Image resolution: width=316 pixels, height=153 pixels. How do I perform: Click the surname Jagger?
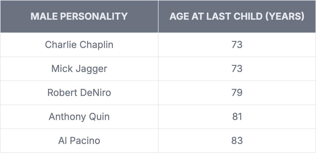pyautogui.click(x=91, y=69)
